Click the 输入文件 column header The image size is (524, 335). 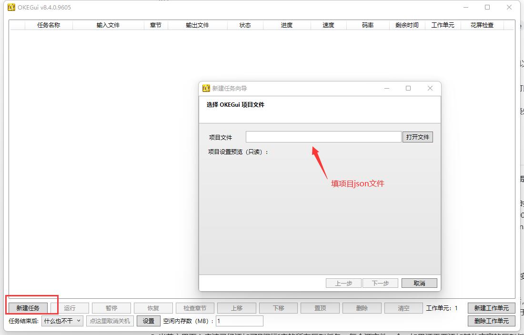pyautogui.click(x=108, y=25)
